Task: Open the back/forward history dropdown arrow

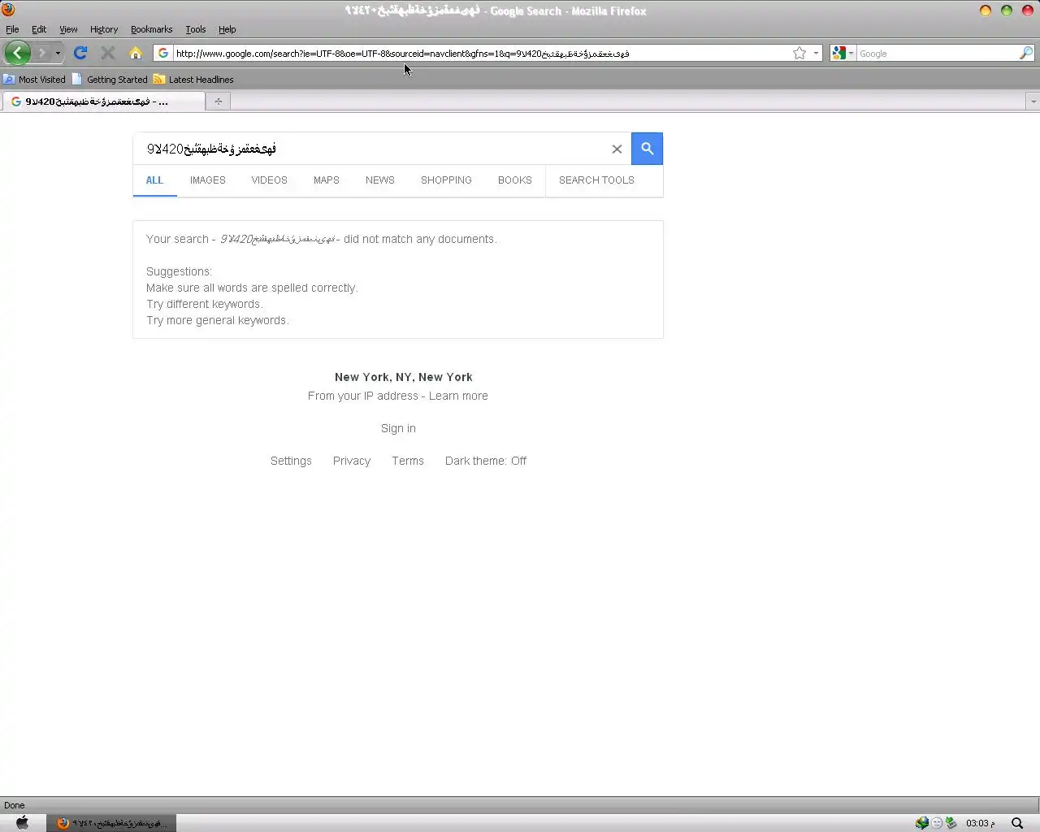Action: [x=58, y=53]
